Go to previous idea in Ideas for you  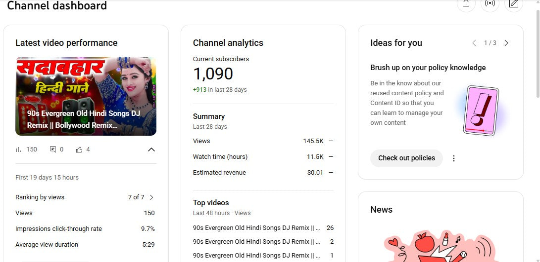(474, 43)
